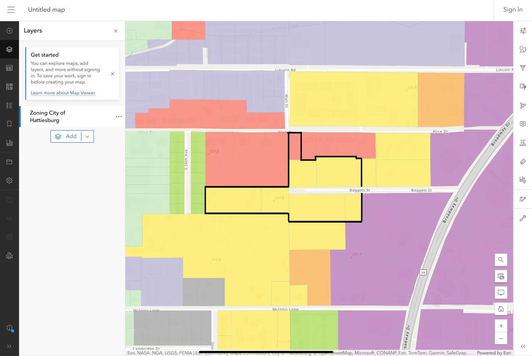This screenshot has width=532, height=356.
Task: Open the Print tool
Action: [x=9, y=255]
